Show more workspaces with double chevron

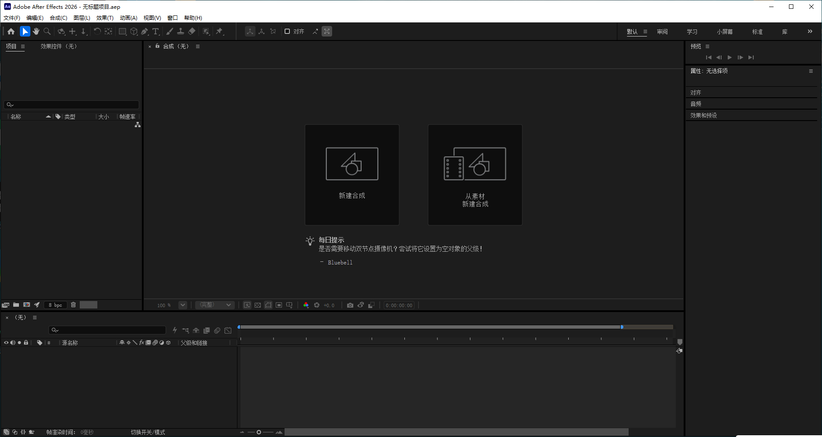point(810,31)
